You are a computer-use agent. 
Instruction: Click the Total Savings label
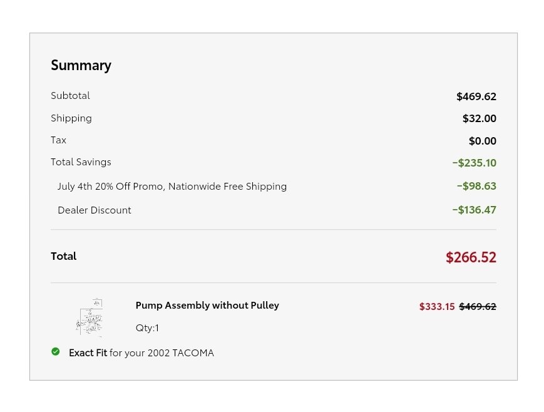tap(81, 162)
